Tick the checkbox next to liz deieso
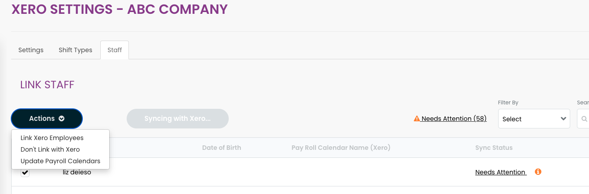Screen dimensions: 589x194 (25, 172)
